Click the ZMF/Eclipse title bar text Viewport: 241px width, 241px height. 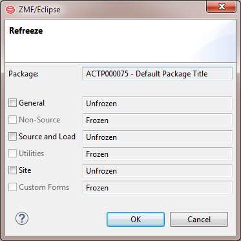pos(39,10)
